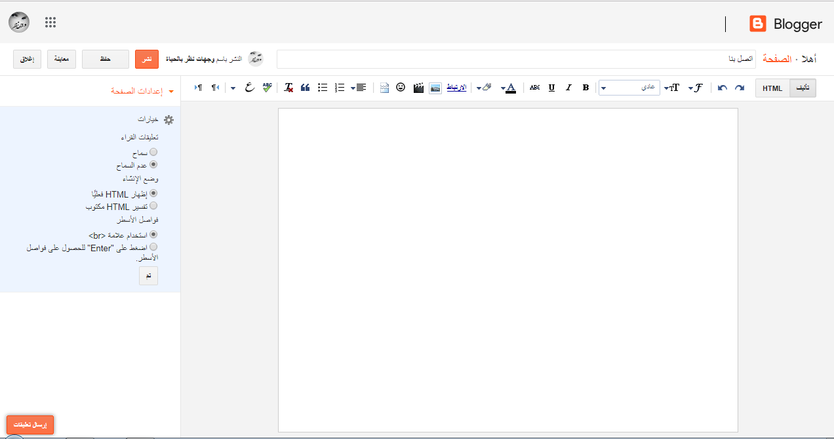
Task: Open the text color A dropdown
Action: click(x=508, y=88)
